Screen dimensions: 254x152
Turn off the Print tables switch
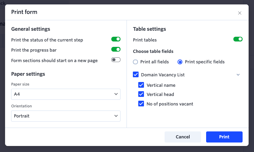click(238, 39)
